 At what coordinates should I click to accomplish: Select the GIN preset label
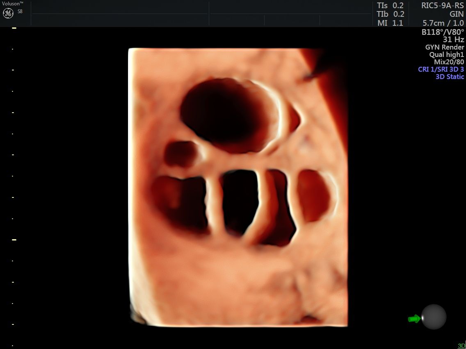456,14
